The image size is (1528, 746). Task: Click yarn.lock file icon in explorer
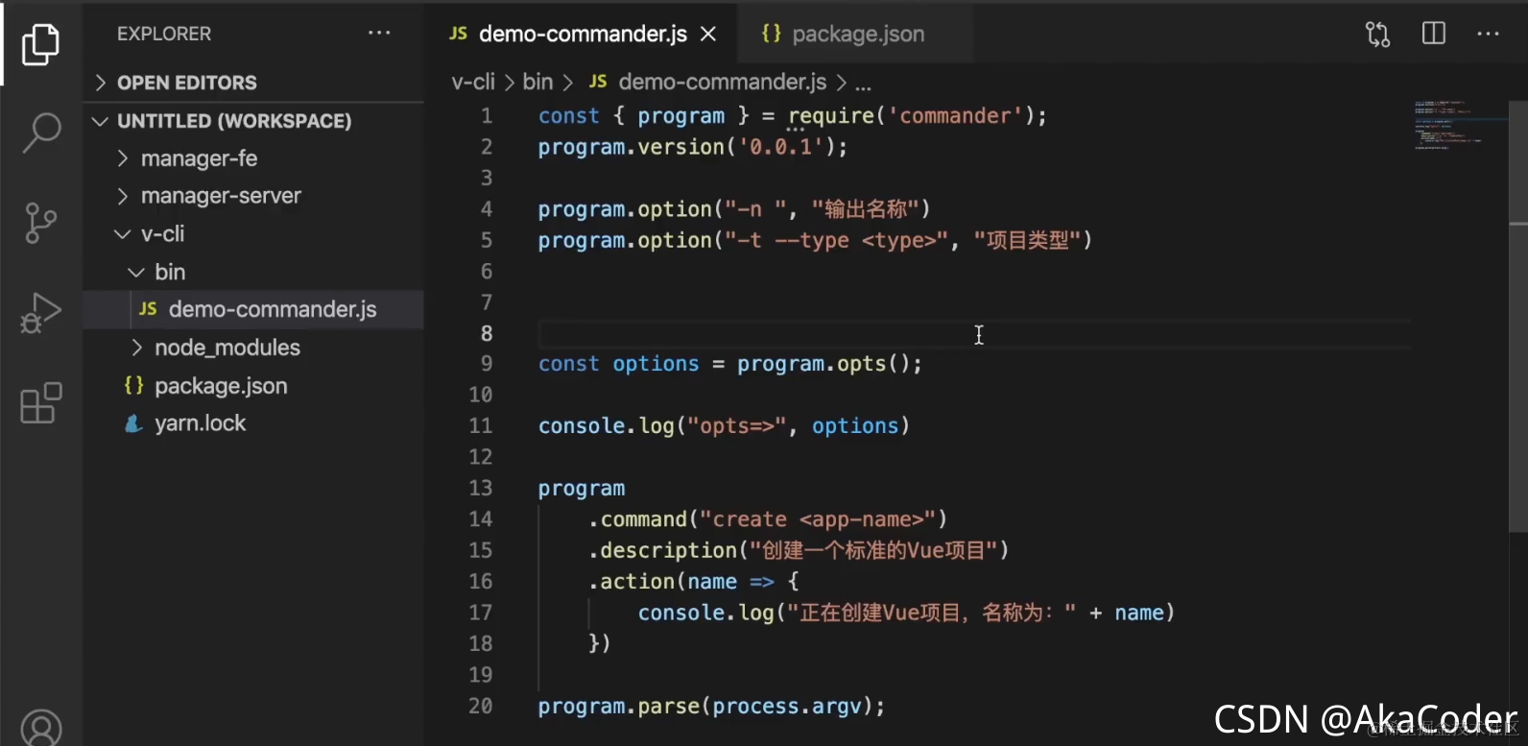click(134, 423)
